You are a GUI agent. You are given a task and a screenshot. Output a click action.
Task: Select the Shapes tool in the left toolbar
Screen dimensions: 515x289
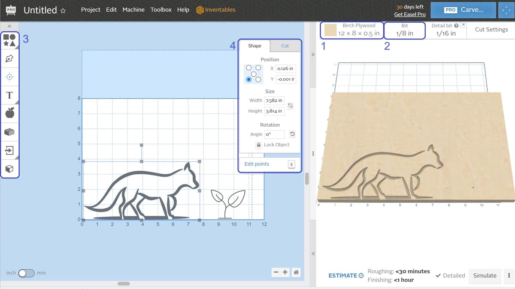pos(9,39)
